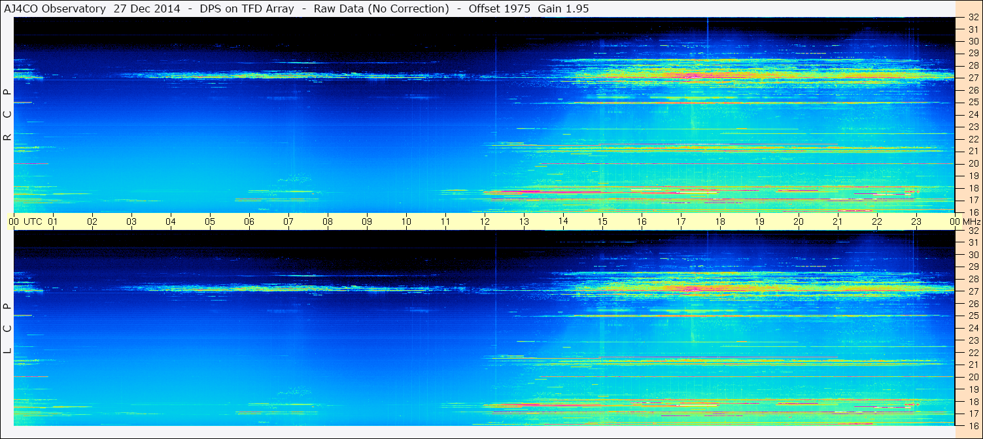The width and height of the screenshot is (983, 439).
Task: Pick the 19 hour time label on time axis
Action: click(x=759, y=221)
